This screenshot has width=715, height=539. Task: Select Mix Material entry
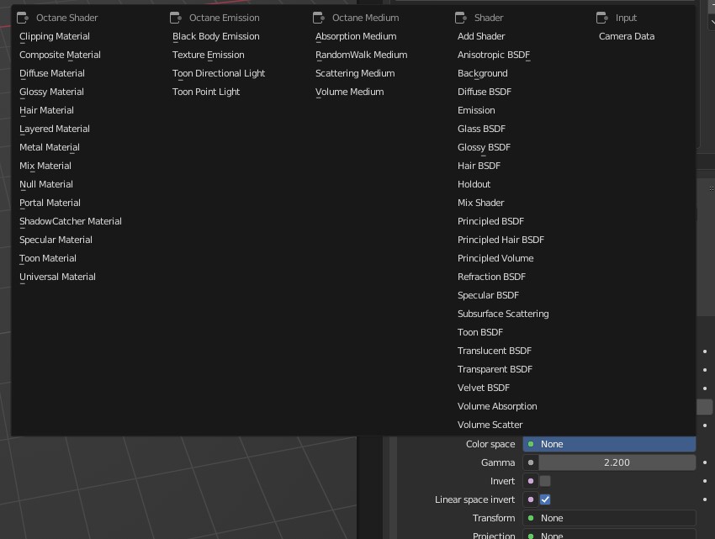(45, 166)
